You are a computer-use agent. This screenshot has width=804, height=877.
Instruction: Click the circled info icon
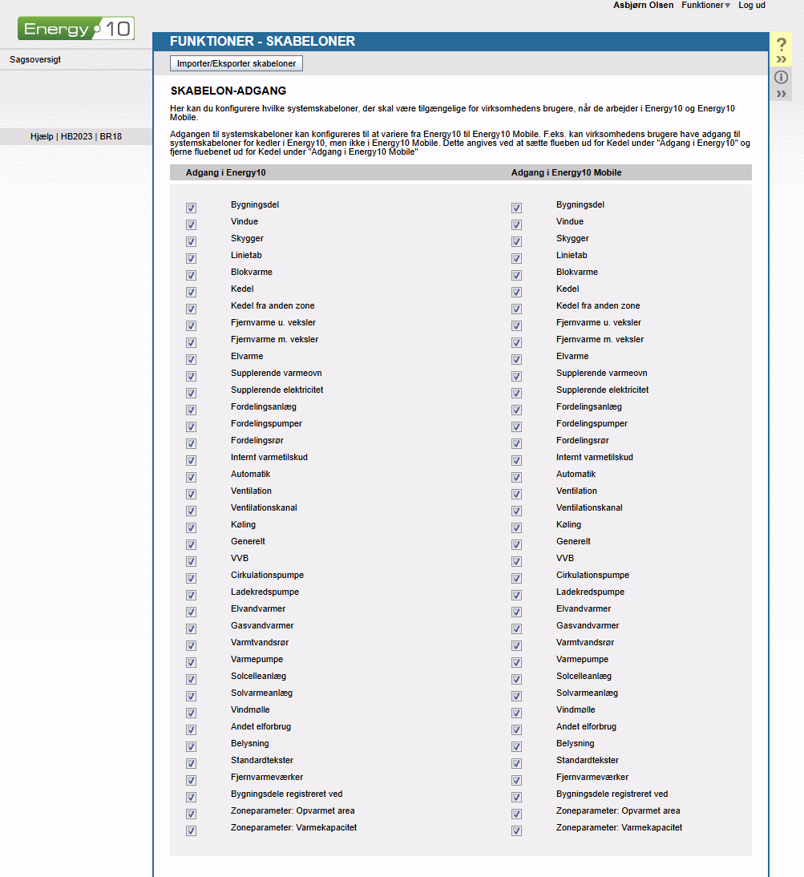(782, 77)
